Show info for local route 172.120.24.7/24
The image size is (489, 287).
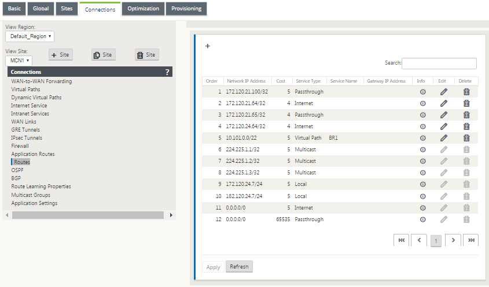tap(423, 184)
